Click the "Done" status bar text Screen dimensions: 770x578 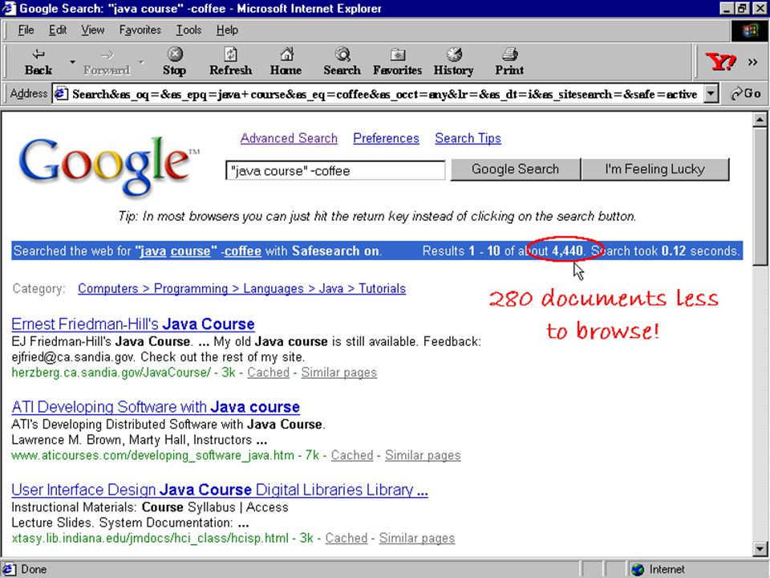coord(34,570)
